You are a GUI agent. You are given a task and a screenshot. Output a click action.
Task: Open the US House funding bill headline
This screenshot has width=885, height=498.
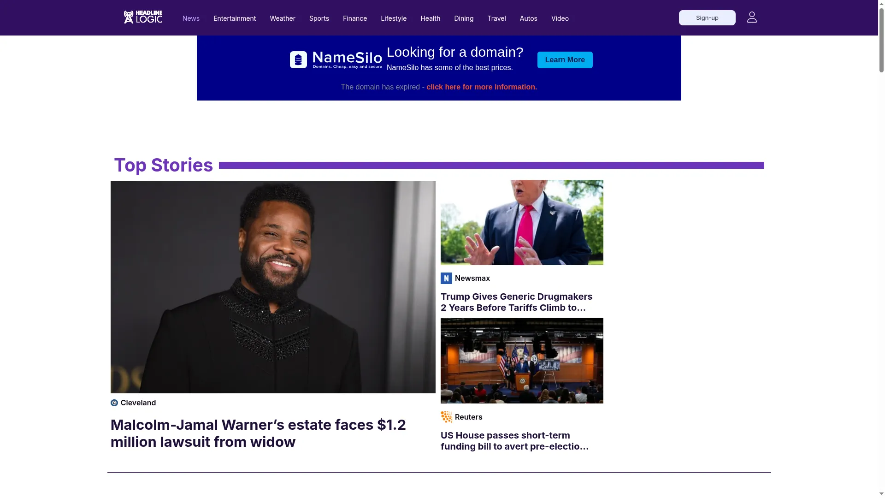point(515,441)
